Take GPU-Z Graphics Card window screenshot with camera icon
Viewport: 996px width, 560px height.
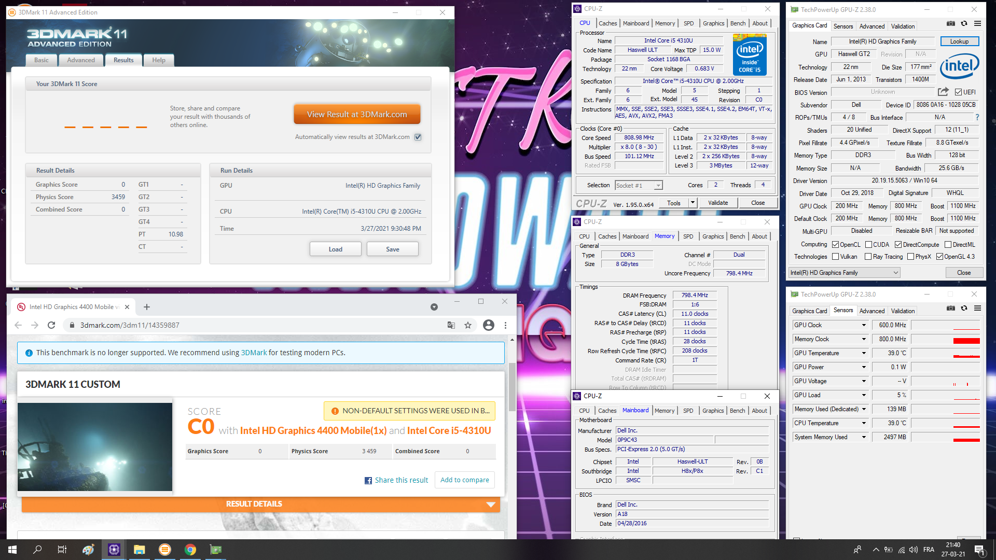(950, 24)
